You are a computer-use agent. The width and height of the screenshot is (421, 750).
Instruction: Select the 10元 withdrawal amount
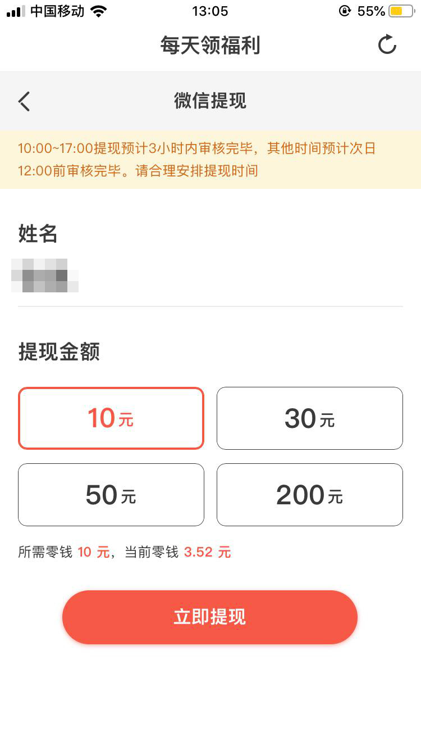(111, 418)
